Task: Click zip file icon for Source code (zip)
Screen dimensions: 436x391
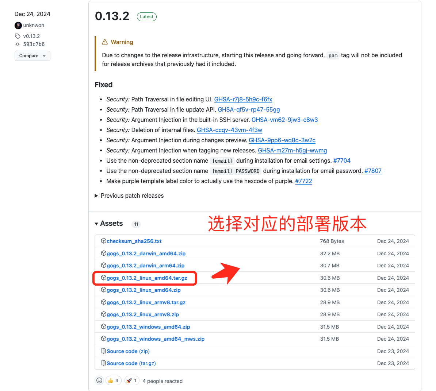Action: point(103,351)
